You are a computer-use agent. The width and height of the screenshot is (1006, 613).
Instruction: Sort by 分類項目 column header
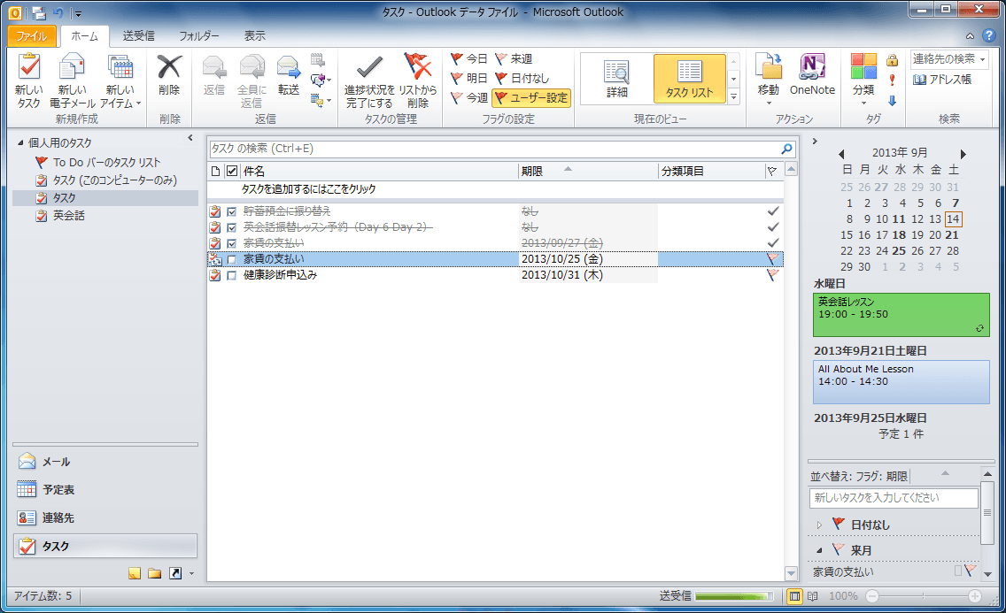pos(711,171)
